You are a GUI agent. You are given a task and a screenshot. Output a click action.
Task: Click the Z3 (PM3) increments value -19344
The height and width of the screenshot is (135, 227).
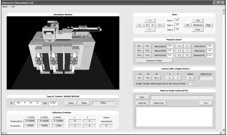[58, 126]
